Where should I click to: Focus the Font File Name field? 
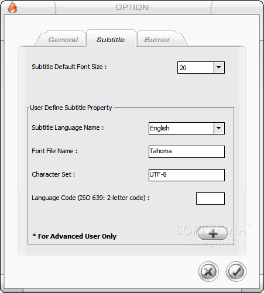click(x=187, y=151)
